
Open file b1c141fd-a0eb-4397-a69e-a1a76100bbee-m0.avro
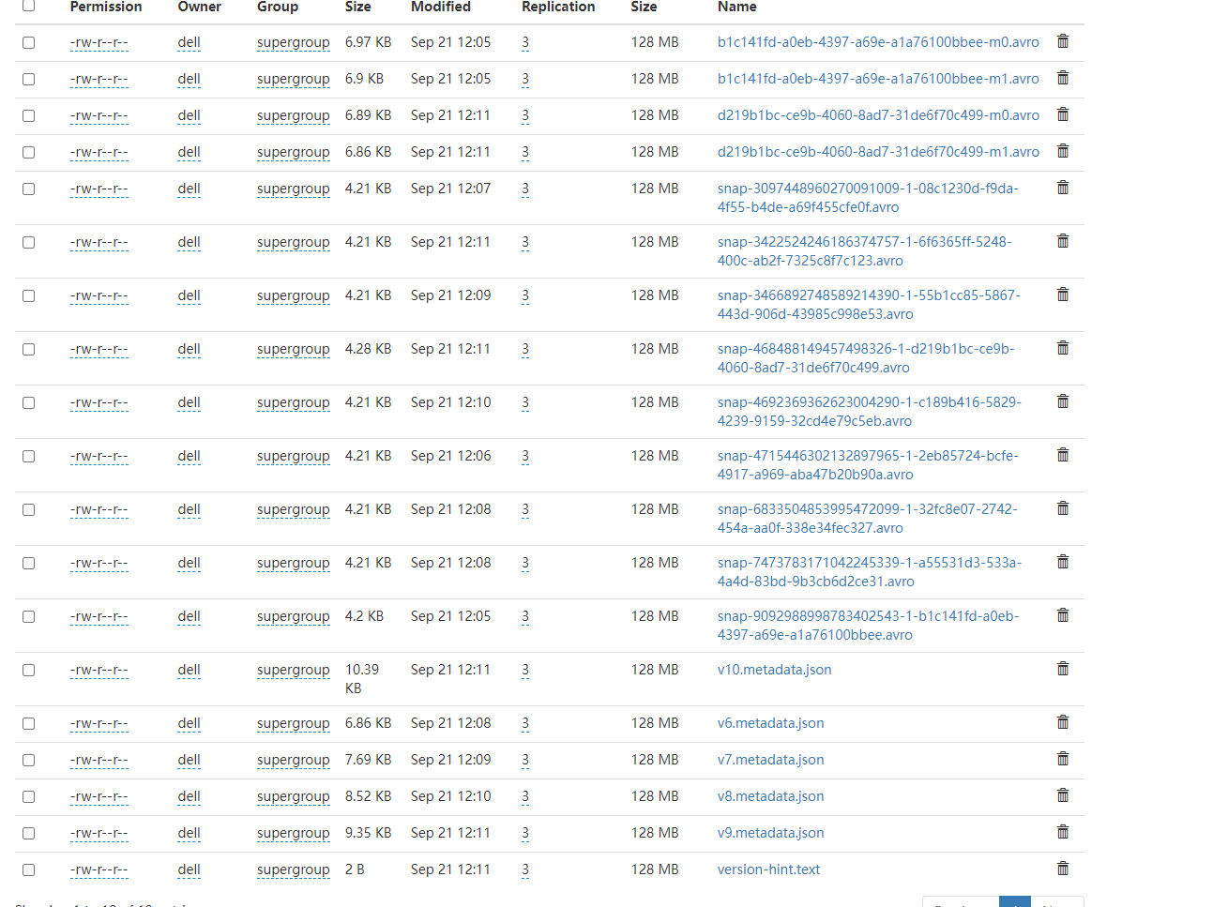click(x=878, y=42)
